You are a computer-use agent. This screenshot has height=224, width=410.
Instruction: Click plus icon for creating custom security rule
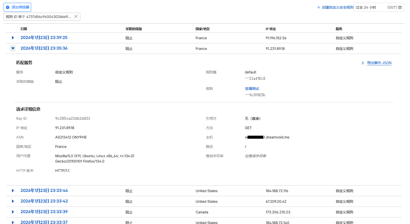tap(319, 7)
